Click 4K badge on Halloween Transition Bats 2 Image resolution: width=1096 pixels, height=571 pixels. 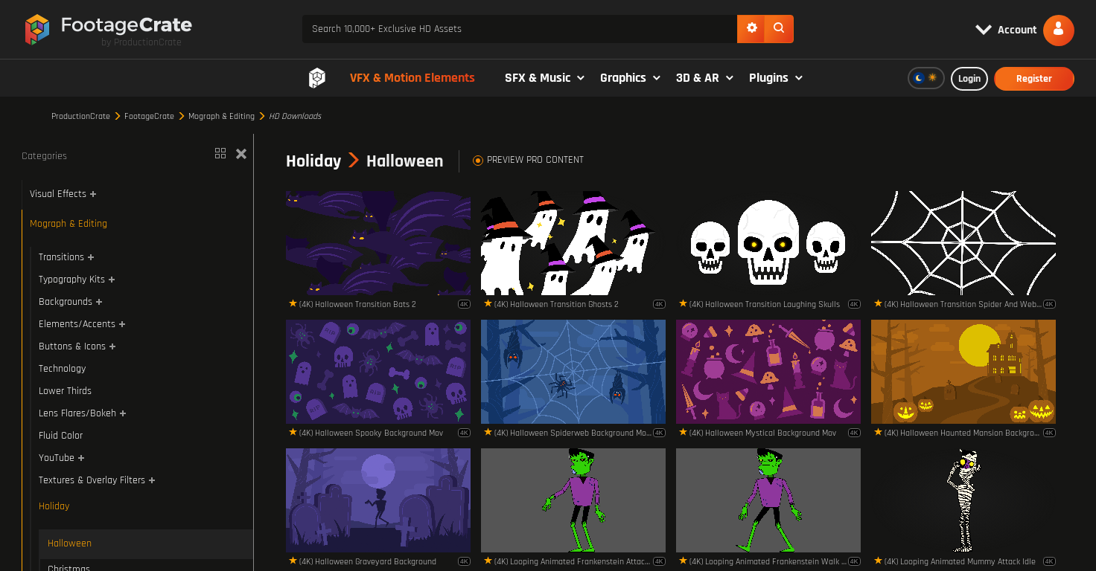coord(464,304)
